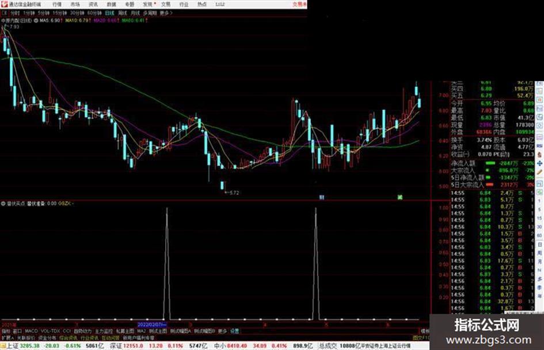Viewport: 544px width, 350px height.
Task: Switch the chart to the 15分钟 period
Action: click(x=60, y=13)
